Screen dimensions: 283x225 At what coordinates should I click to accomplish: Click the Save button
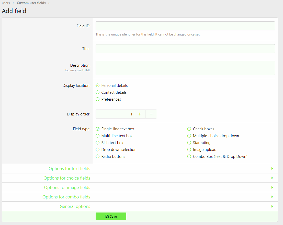[111, 216]
